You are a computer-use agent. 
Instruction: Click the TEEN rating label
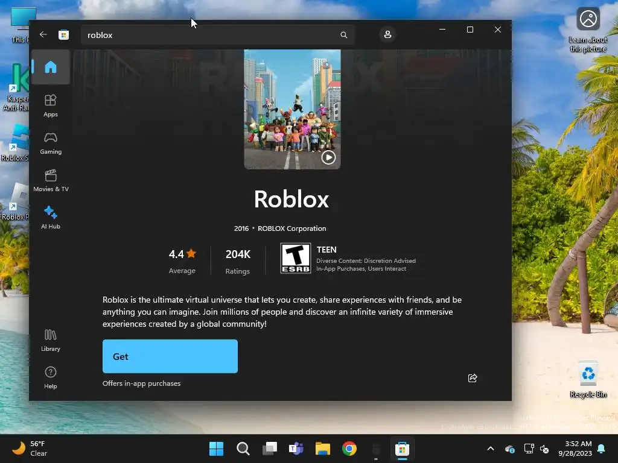tap(327, 250)
